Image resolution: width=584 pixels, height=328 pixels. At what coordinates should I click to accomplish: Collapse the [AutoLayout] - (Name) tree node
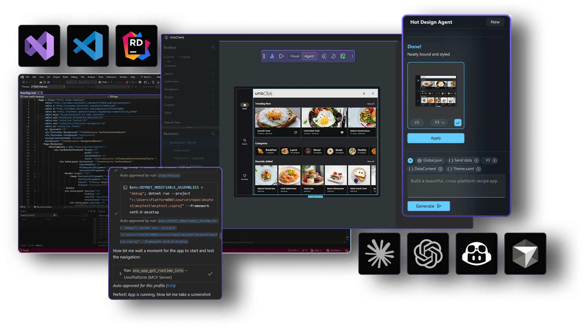click(165, 142)
